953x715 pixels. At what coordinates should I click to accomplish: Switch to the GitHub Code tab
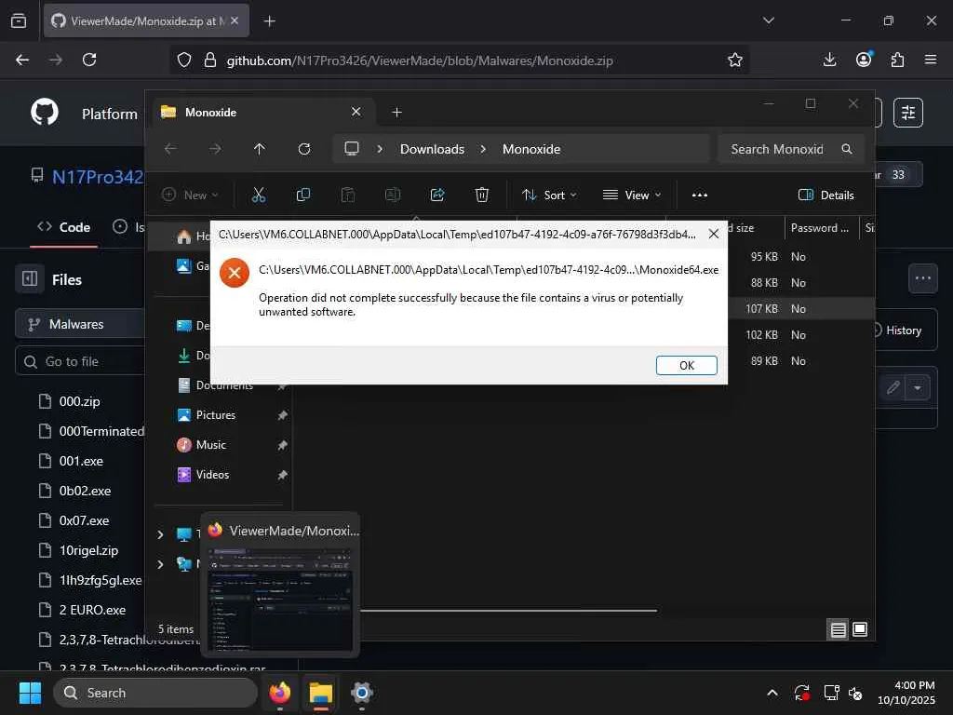point(64,227)
